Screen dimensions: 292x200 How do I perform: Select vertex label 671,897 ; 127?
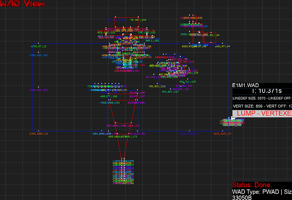click(171, 92)
